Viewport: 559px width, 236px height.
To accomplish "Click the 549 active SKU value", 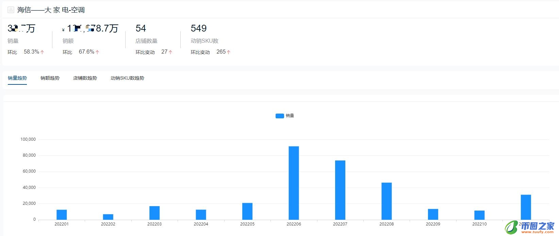I will coord(199,28).
